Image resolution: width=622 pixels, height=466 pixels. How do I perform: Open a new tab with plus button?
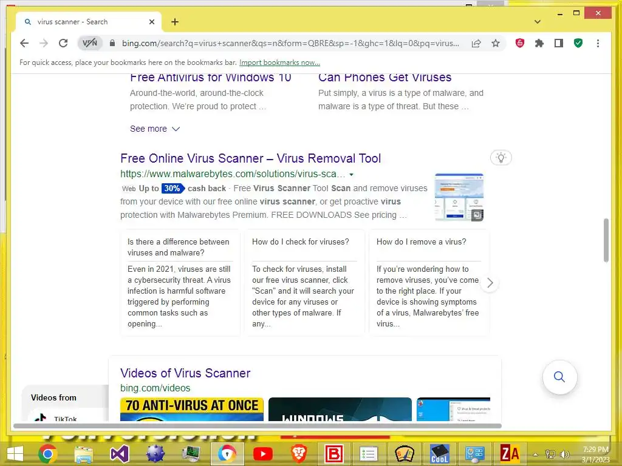pos(175,22)
